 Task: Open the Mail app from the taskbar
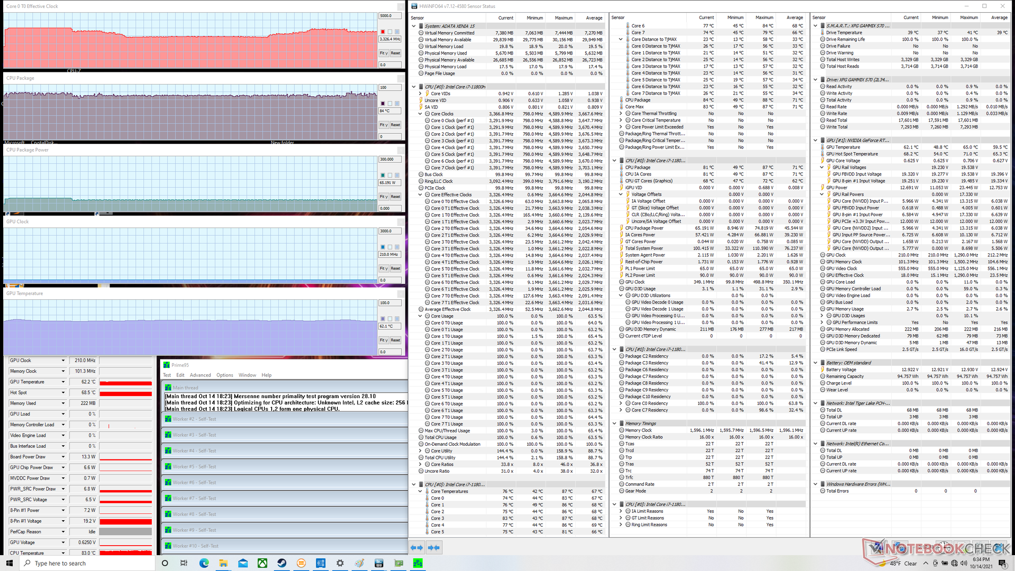243,563
